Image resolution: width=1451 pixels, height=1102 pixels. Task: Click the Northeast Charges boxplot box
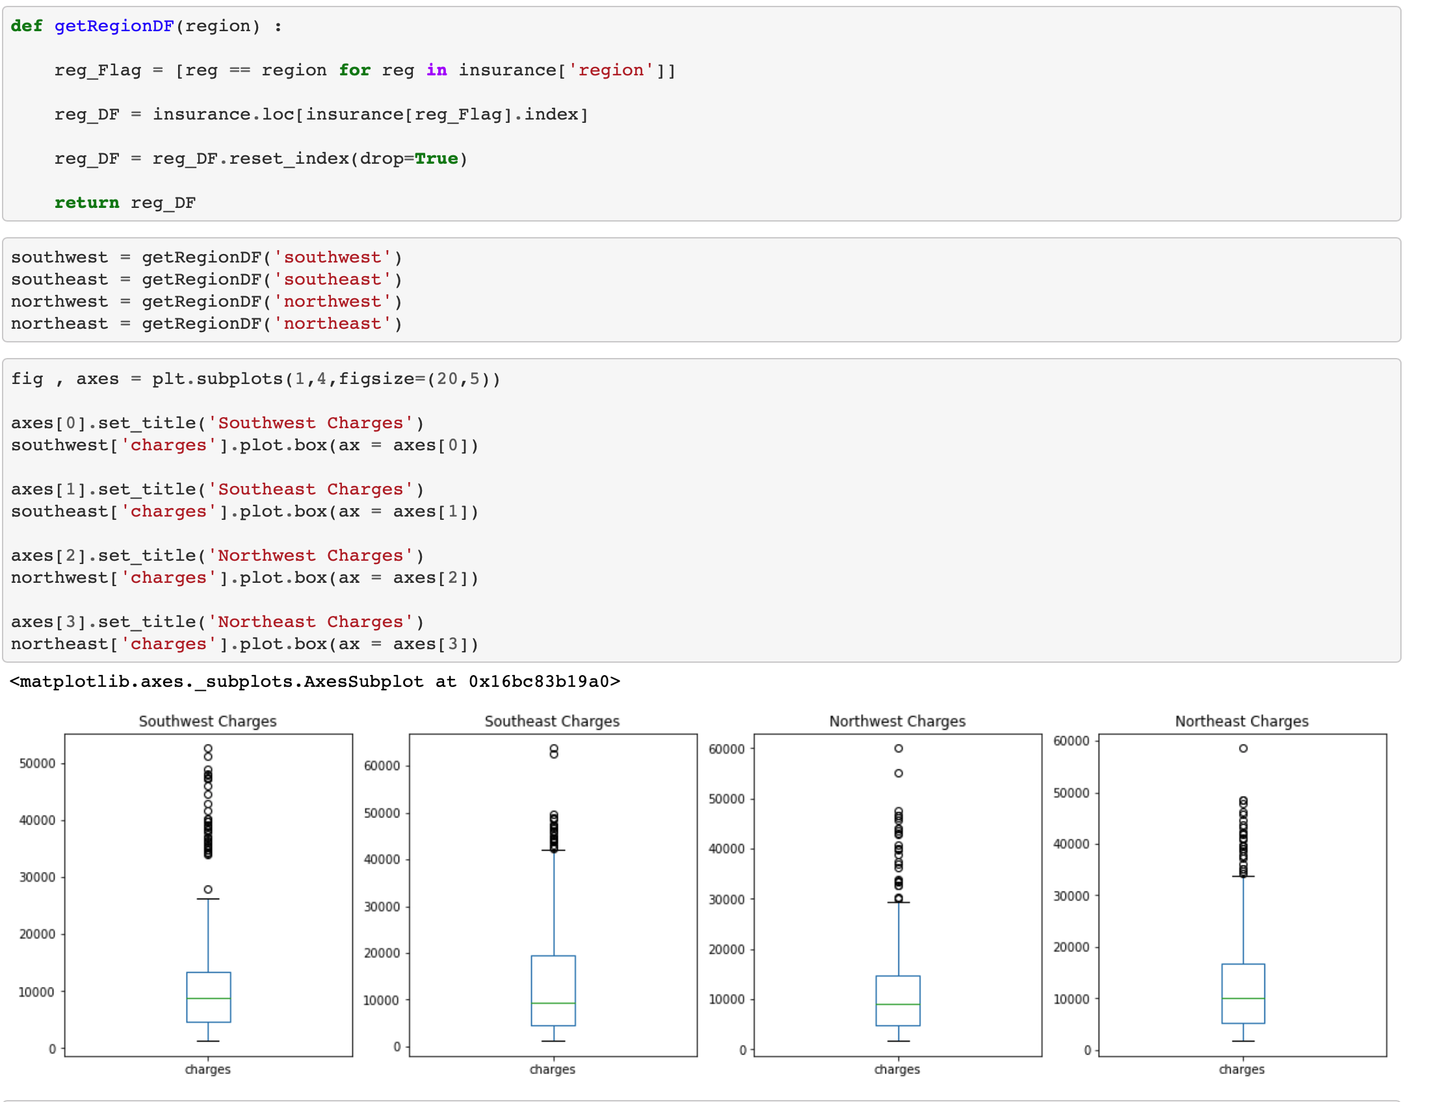click(x=1243, y=984)
